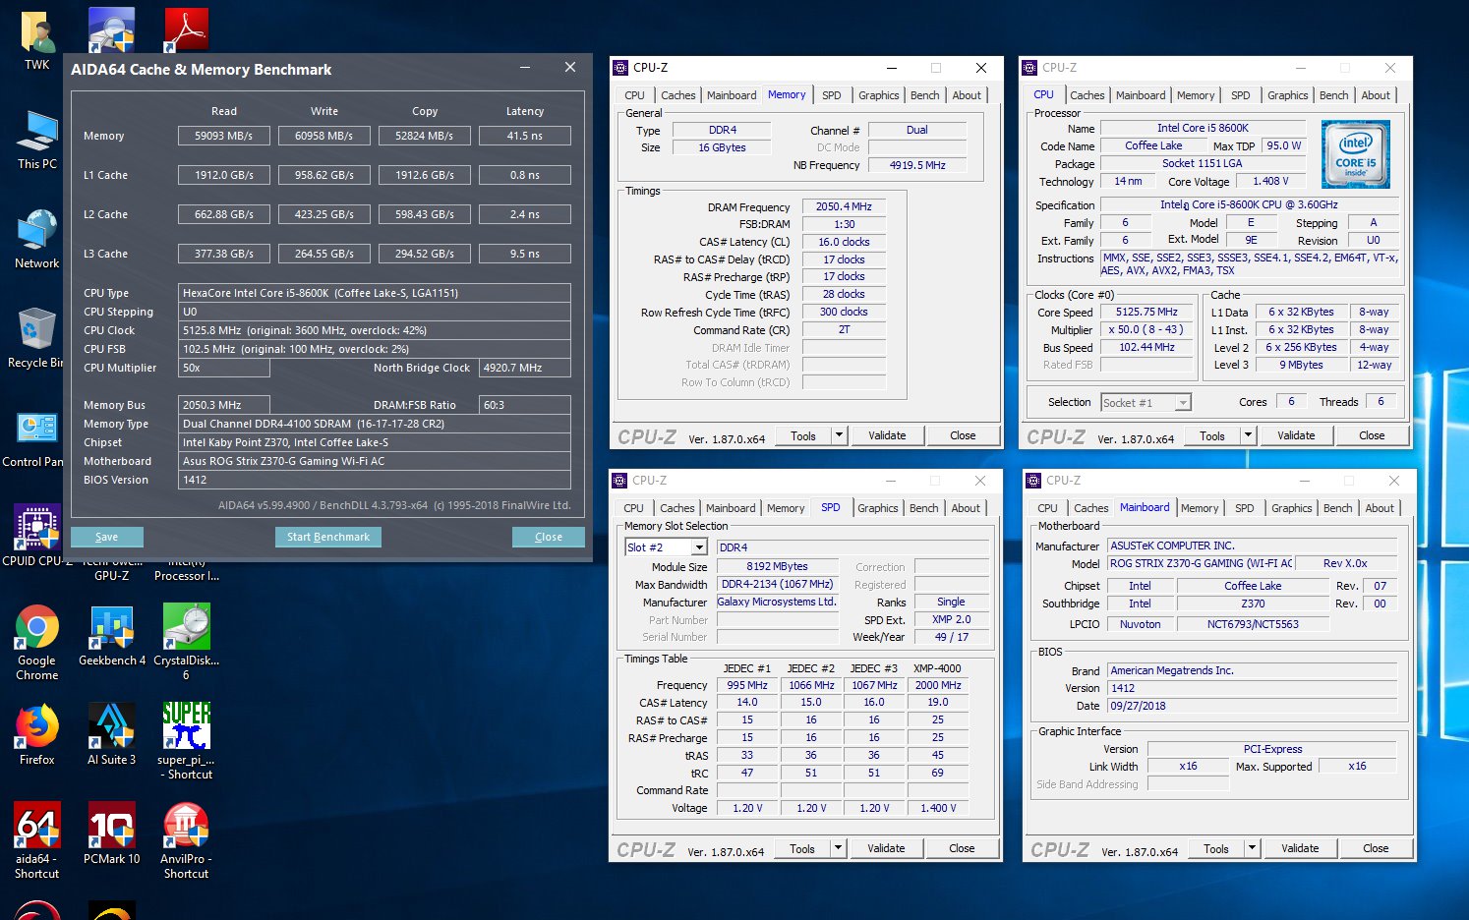Viewport: 1469px width, 920px height.
Task: Click the L3 Cache Copy value 294.52 GB/s
Action: coord(425,254)
